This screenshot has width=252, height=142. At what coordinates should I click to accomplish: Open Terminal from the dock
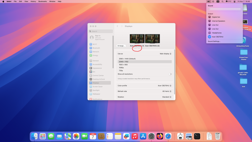(x=197, y=136)
